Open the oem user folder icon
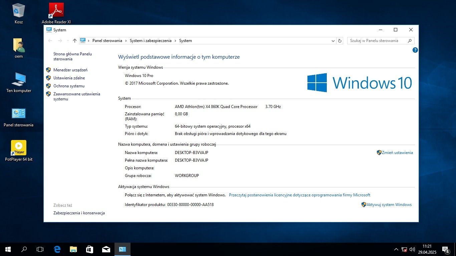This screenshot has height=256, width=456. click(x=19, y=48)
